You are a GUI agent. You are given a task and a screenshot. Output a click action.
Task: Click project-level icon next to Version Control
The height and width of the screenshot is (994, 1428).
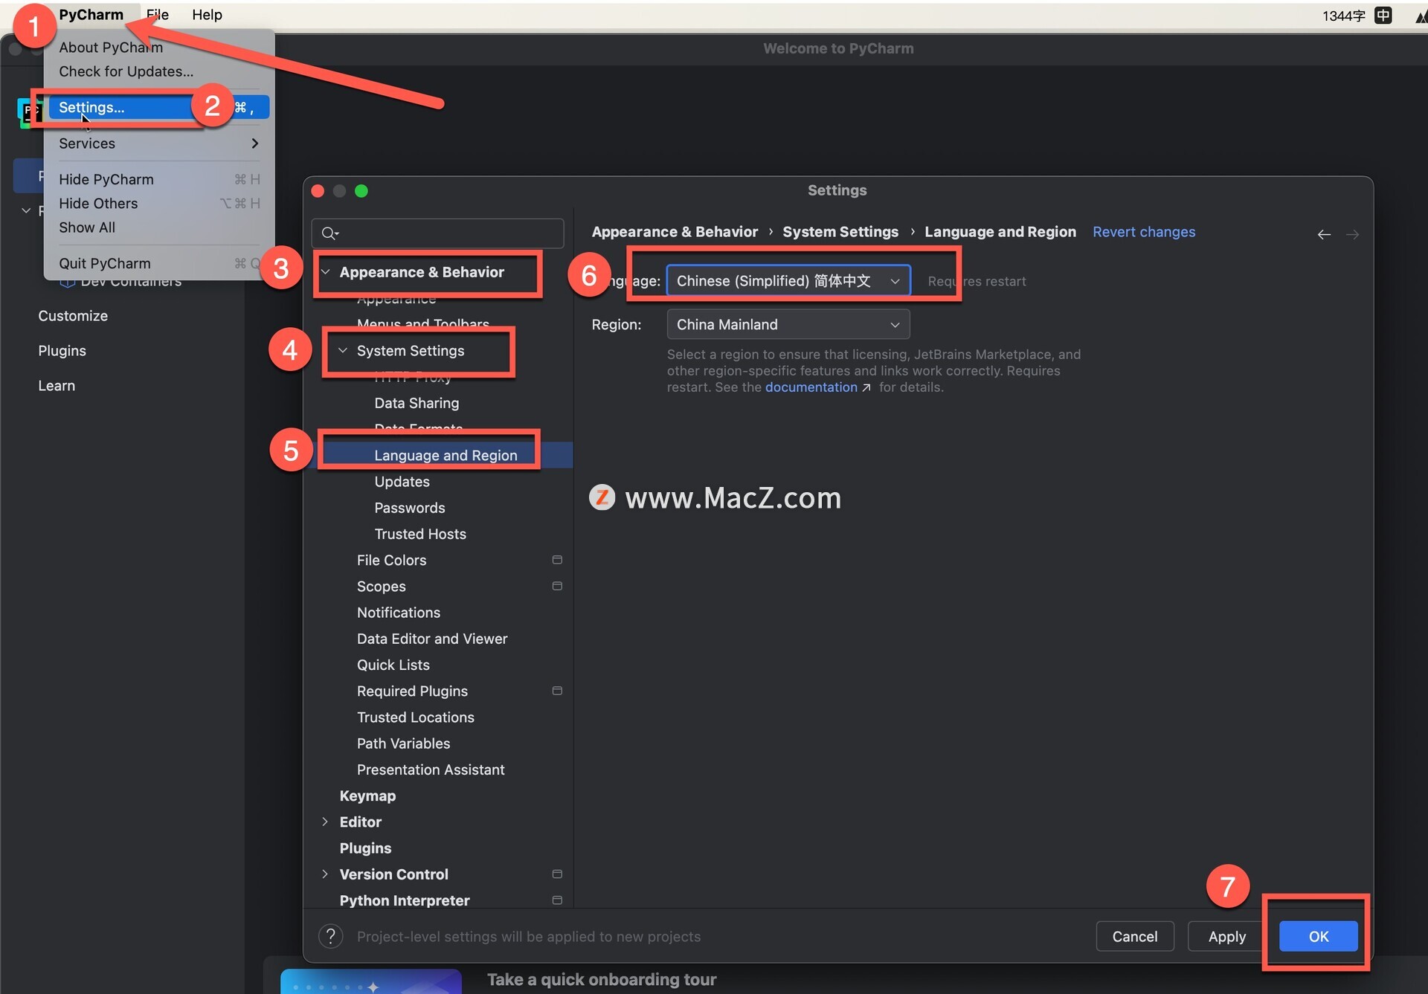tap(557, 874)
